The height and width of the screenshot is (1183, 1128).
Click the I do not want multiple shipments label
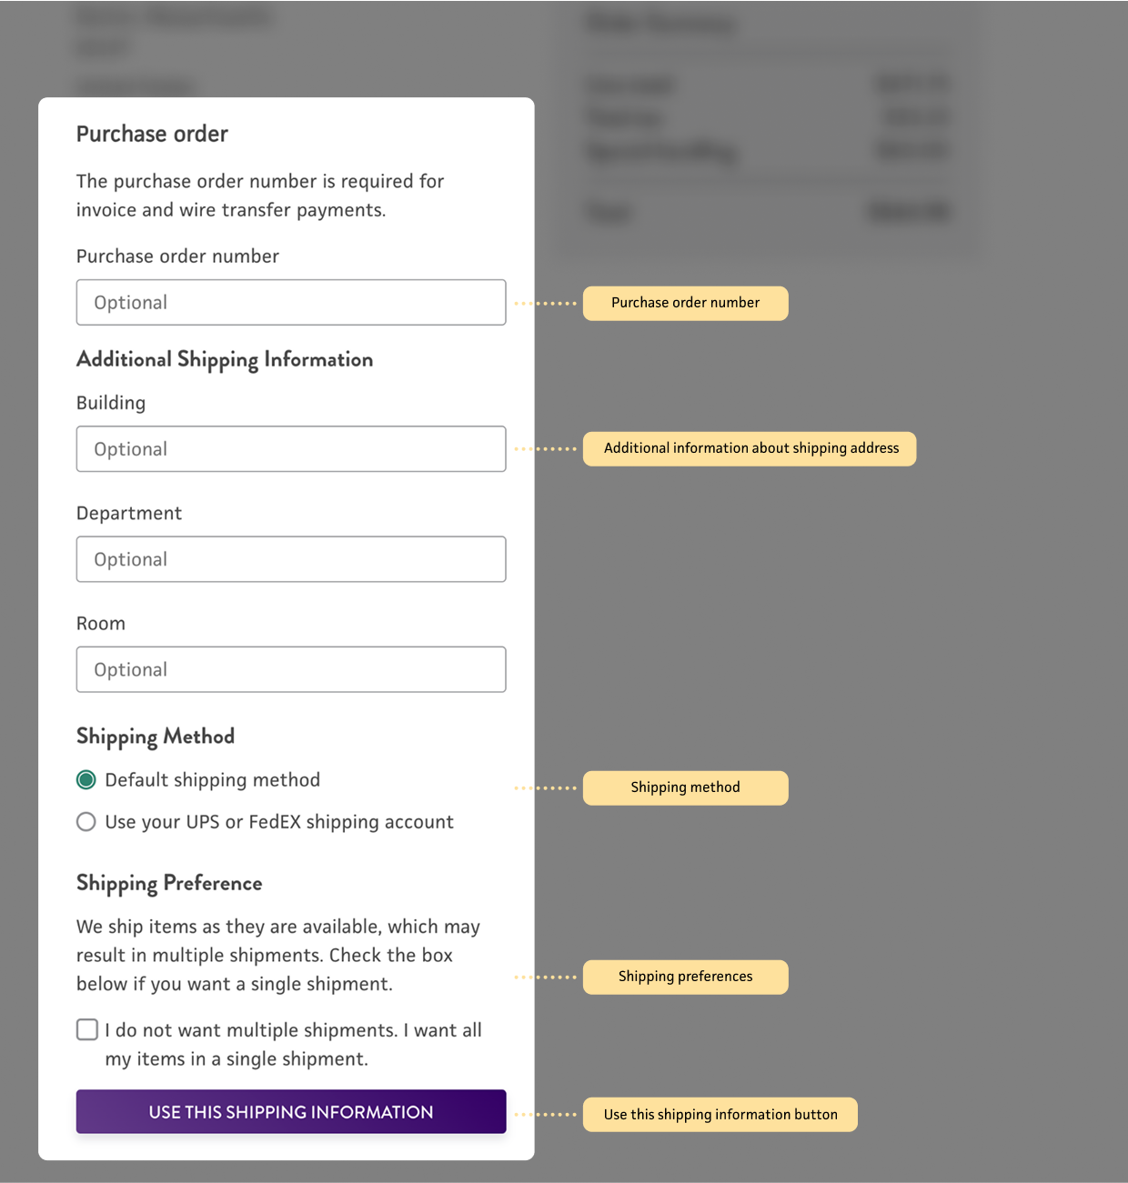293,1045
